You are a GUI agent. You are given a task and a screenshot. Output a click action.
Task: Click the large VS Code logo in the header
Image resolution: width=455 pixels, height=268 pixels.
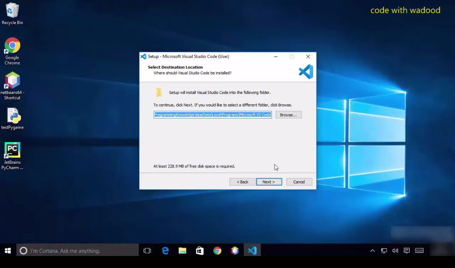point(306,71)
